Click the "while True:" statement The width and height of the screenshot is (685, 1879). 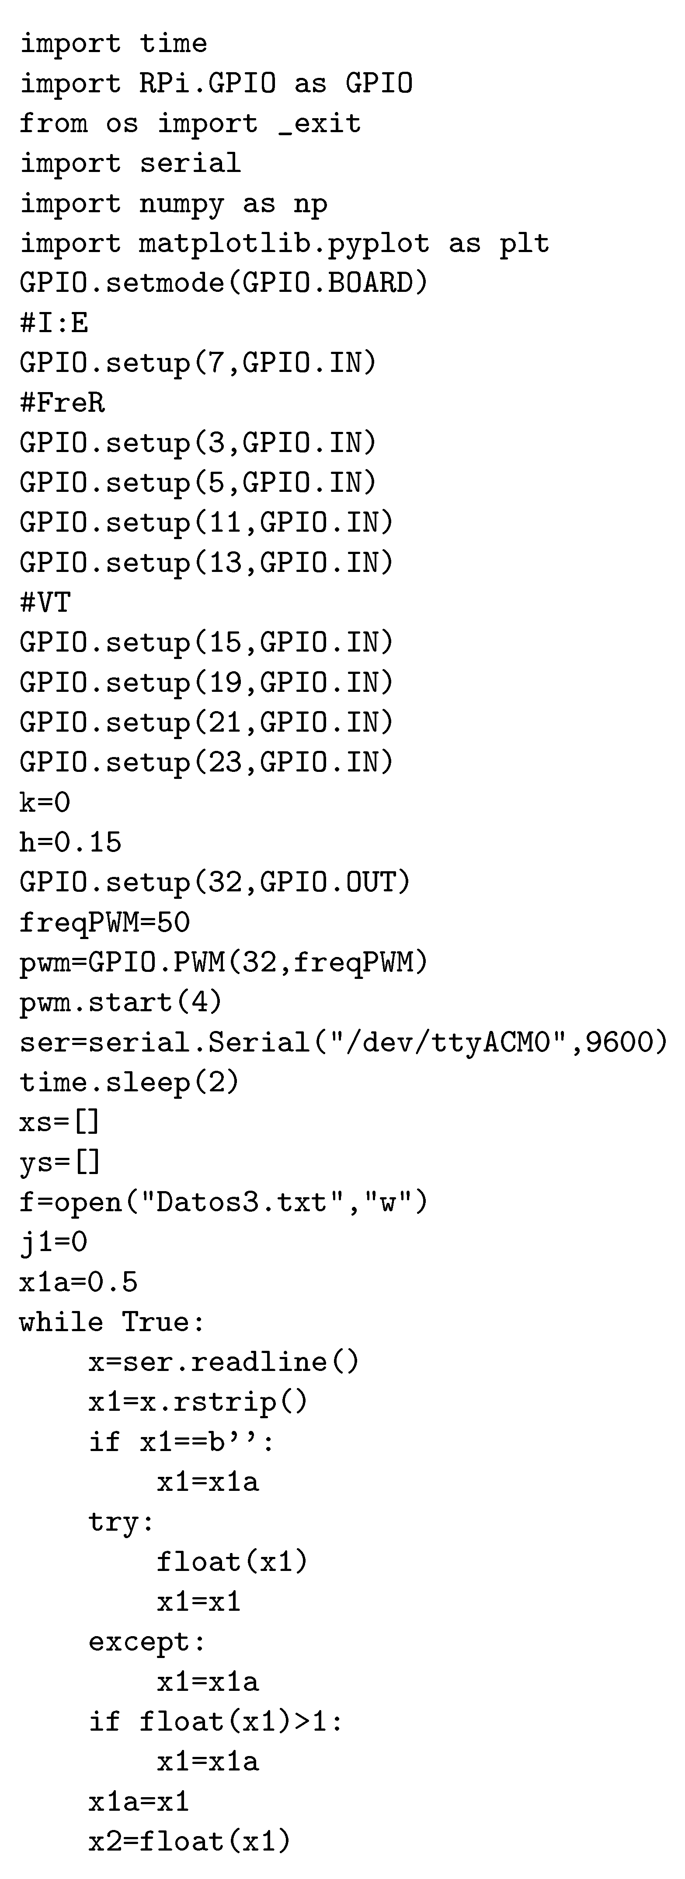(112, 1322)
